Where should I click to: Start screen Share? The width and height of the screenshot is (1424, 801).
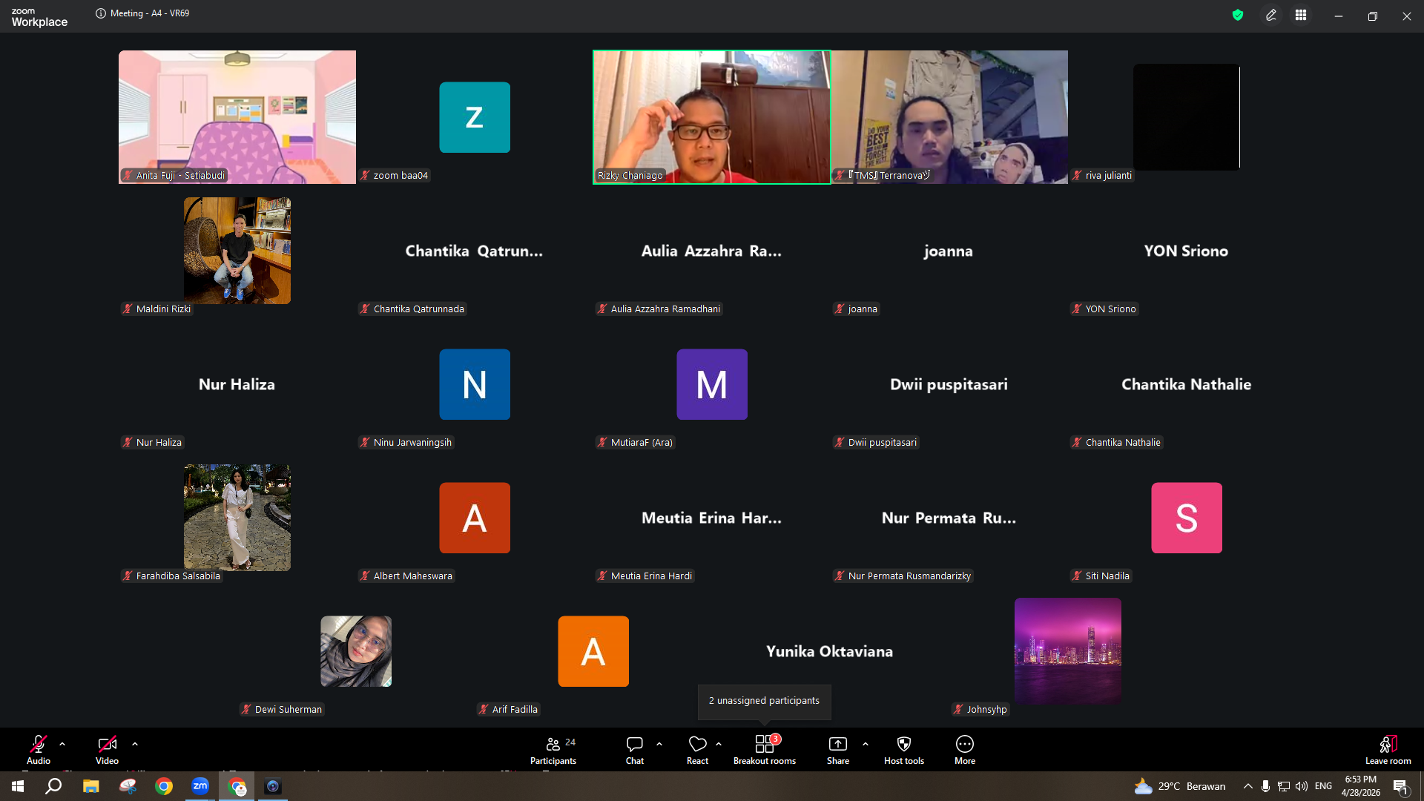point(838,749)
